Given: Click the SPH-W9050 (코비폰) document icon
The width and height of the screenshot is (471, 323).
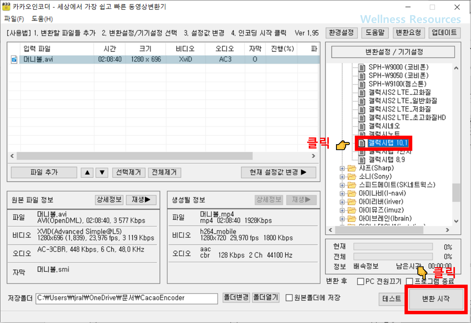Looking at the screenshot, I should click(x=362, y=76).
